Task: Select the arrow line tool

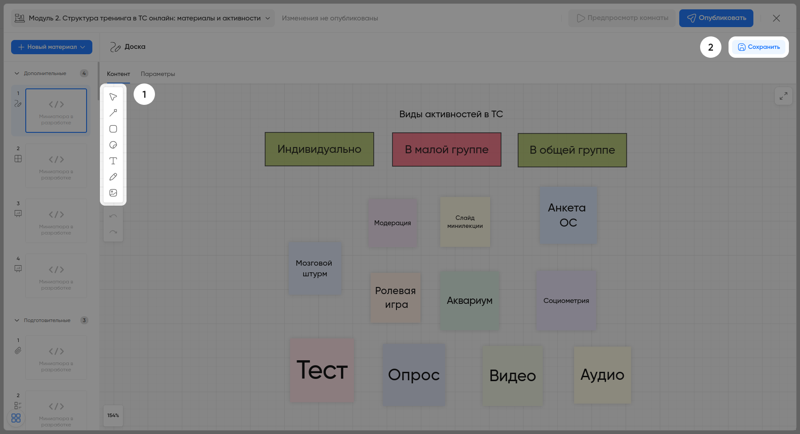Action: [113, 113]
